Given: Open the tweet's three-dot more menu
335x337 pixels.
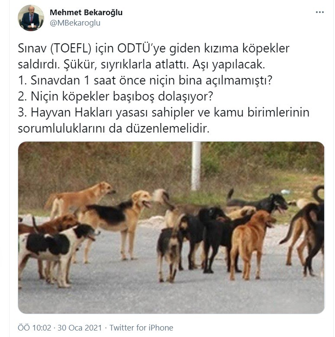Looking at the screenshot, I should pyautogui.click(x=319, y=12).
